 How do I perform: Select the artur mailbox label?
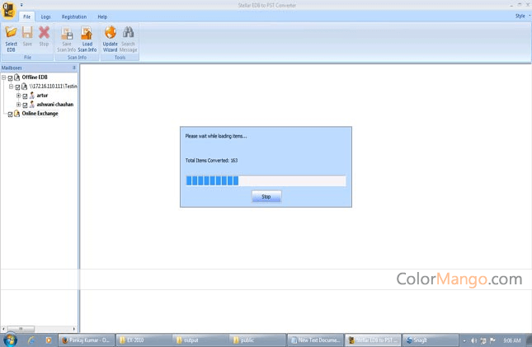[42, 96]
